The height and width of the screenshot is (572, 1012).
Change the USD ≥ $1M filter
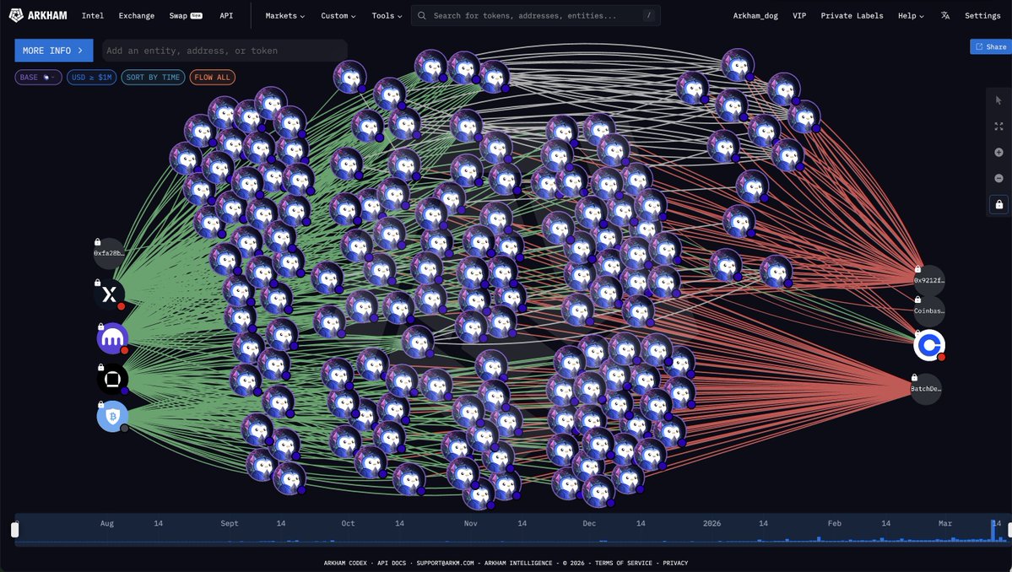tap(92, 78)
